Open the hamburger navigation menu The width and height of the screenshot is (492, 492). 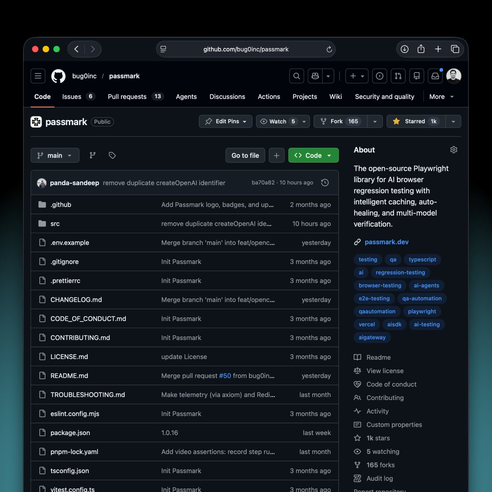pos(38,76)
